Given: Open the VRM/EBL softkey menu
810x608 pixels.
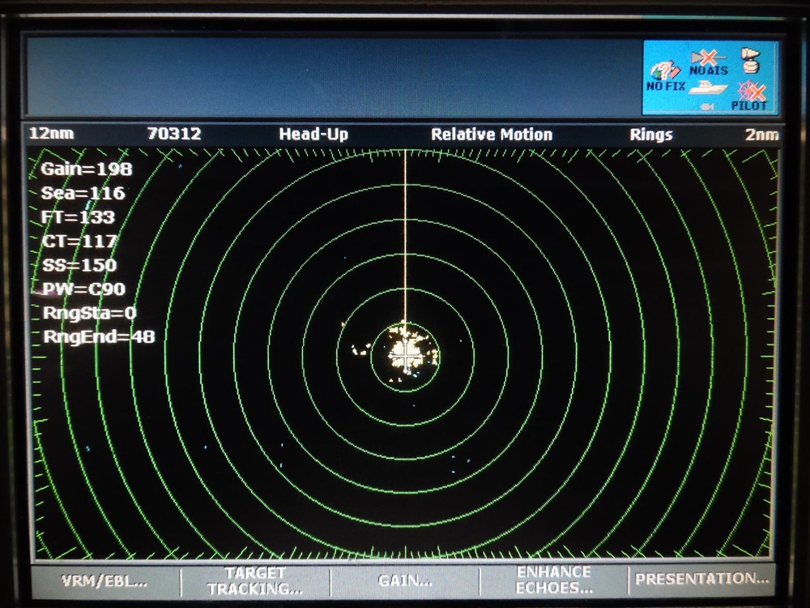Looking at the screenshot, I should 104,581.
